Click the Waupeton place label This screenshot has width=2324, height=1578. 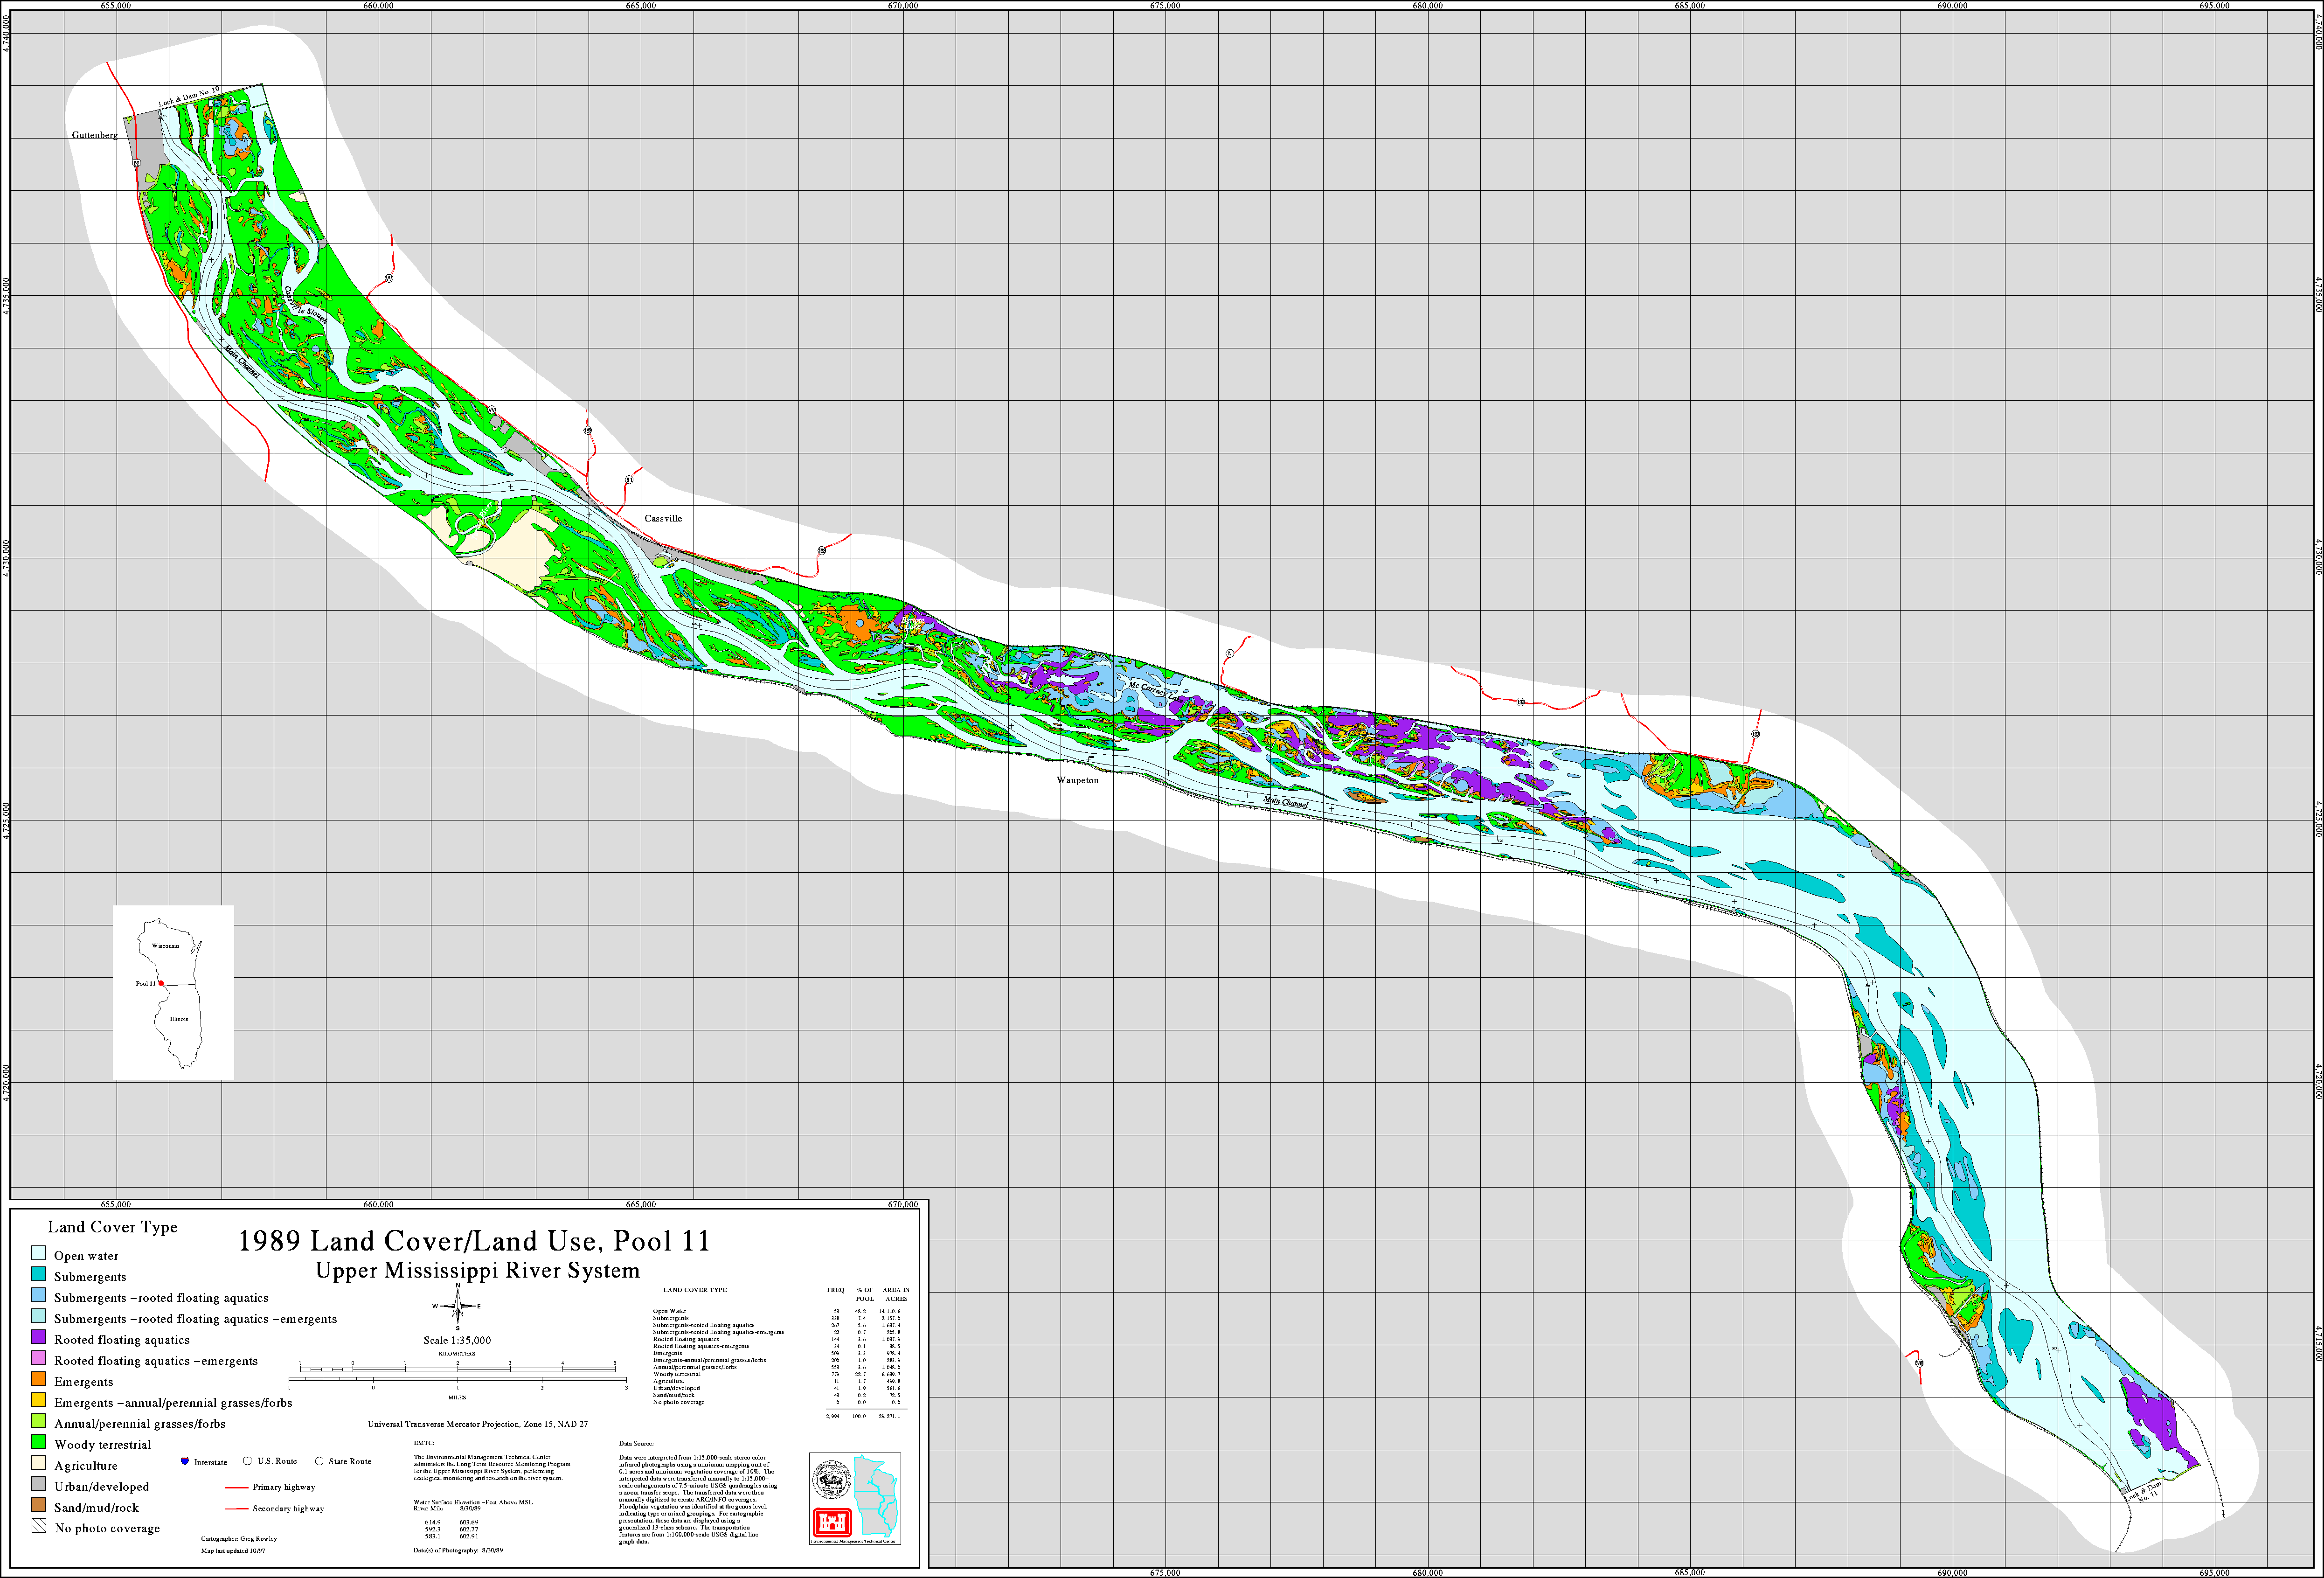(x=1077, y=780)
